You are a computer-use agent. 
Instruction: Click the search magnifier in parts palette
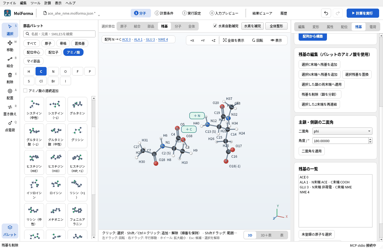point(27,34)
